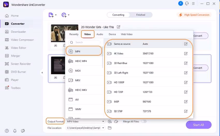Click the Toolbox icon

[7, 88]
